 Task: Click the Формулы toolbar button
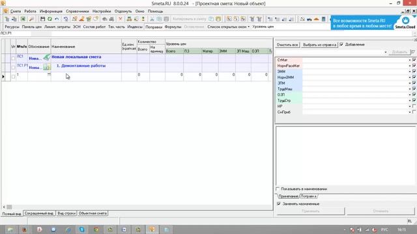click(x=173, y=27)
